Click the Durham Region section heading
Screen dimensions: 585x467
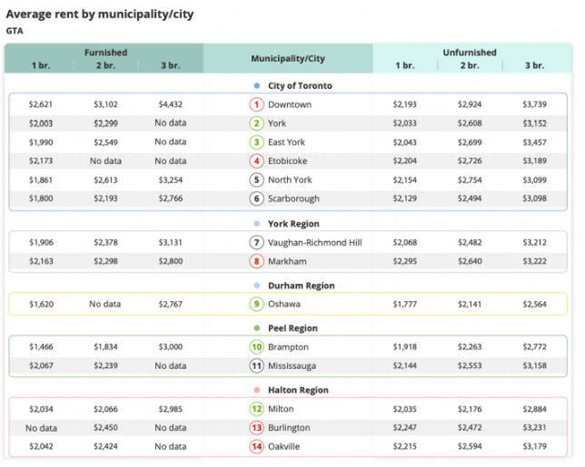[300, 286]
